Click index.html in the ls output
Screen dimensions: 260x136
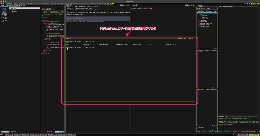pyautogui.click(x=86, y=44)
